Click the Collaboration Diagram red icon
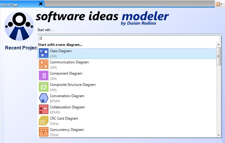 pos(44,109)
